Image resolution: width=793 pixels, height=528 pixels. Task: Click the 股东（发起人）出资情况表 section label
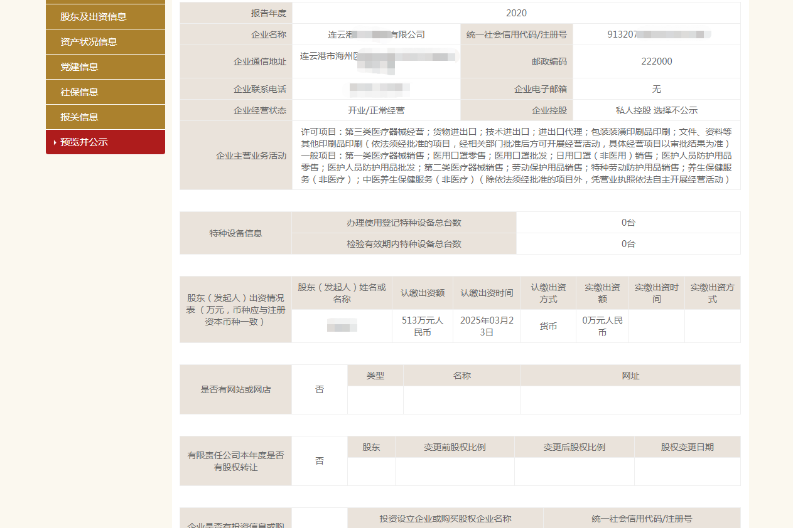[x=236, y=310]
